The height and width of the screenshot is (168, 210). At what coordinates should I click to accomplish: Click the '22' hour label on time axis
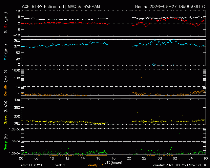[x=144, y=158]
